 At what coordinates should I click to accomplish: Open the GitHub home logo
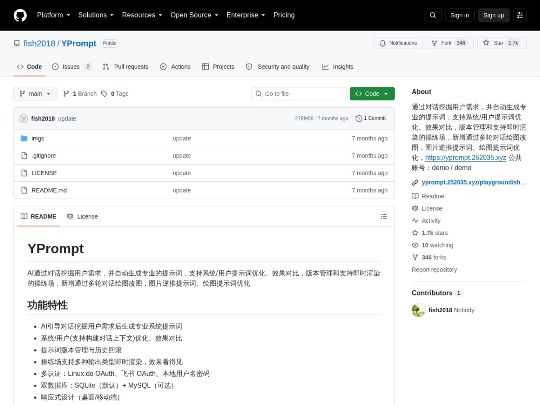point(20,15)
